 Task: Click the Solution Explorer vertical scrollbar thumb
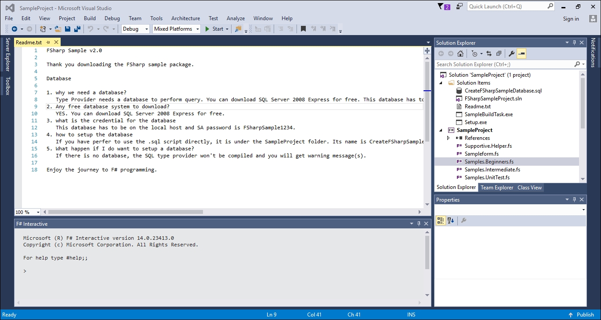pos(583,103)
